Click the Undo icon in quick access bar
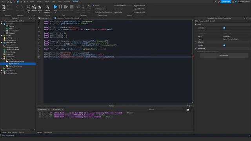The height and width of the screenshot is (141, 251). pos(24,2)
